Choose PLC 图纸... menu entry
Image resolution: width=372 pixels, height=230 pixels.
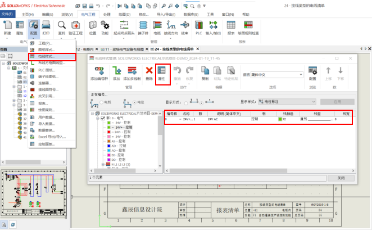point(52,70)
